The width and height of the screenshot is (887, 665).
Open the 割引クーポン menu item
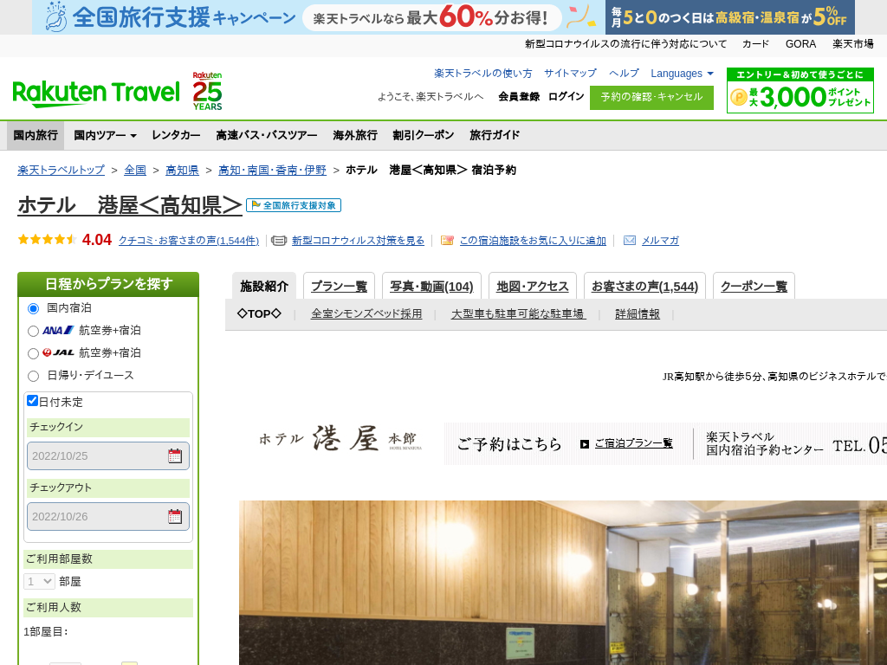(x=423, y=135)
